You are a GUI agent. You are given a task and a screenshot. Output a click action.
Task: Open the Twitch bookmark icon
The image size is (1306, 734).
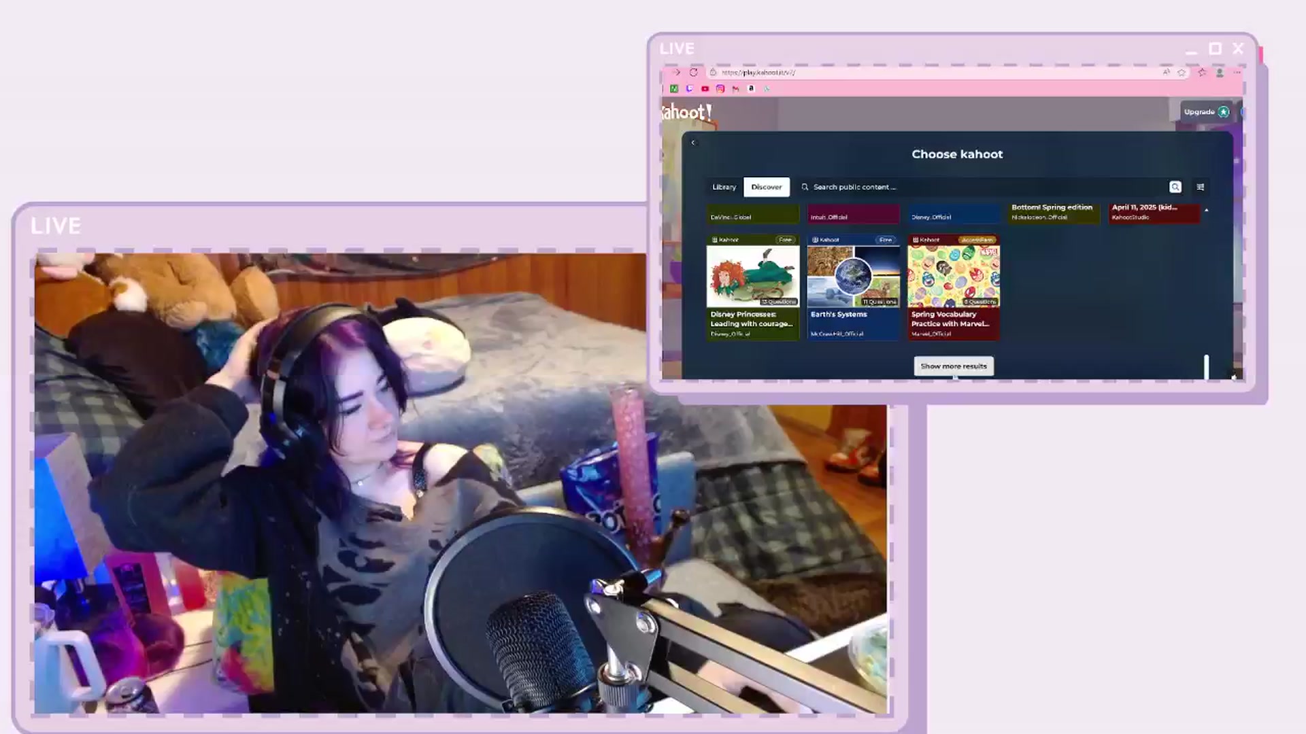tap(689, 88)
